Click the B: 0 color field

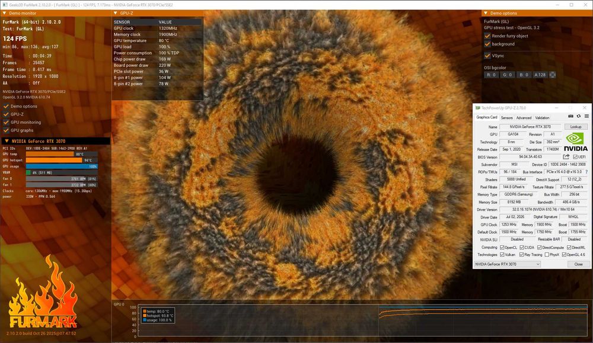click(x=524, y=75)
